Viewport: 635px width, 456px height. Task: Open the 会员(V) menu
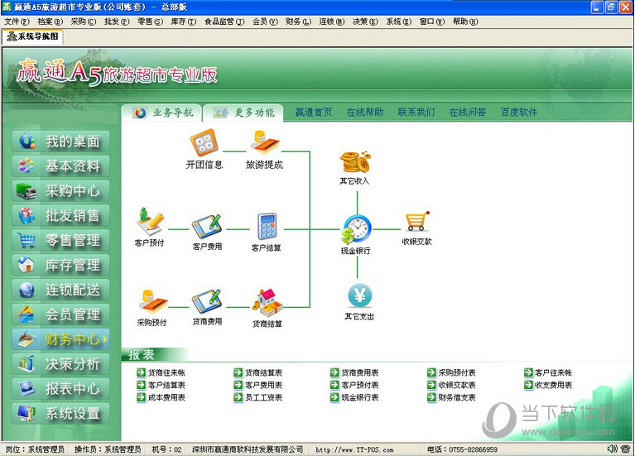tap(265, 22)
